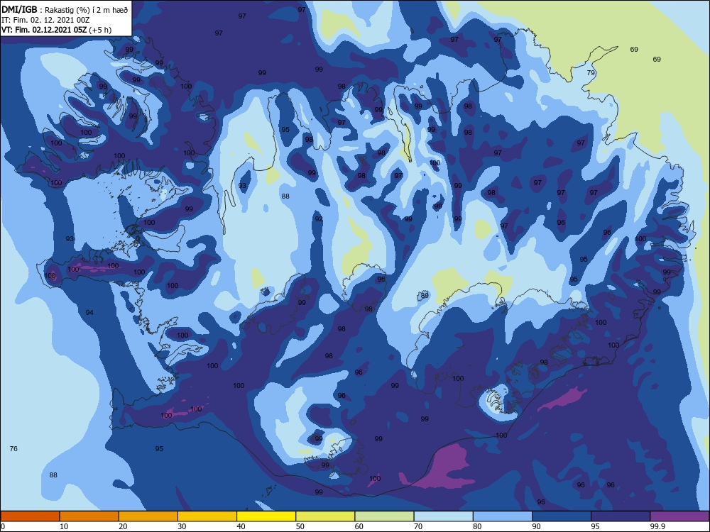
Task: Choose the purple above-99.9 legend swatch
Action: [679, 516]
